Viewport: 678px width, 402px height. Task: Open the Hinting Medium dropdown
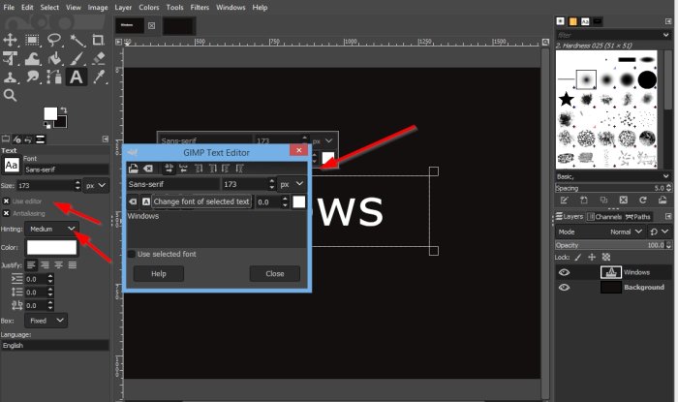[52, 229]
